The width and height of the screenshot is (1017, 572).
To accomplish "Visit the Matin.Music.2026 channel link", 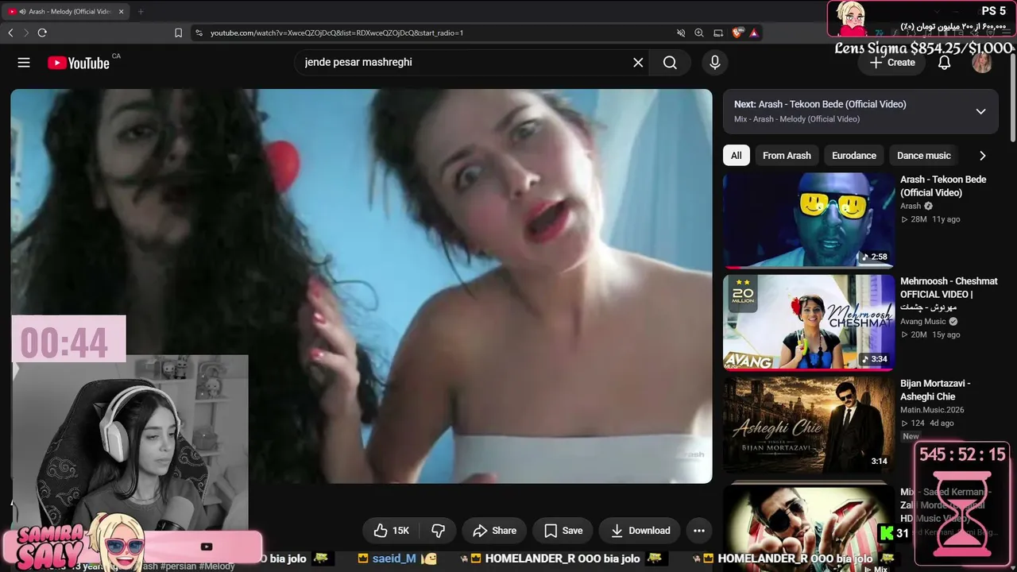I will (932, 411).
